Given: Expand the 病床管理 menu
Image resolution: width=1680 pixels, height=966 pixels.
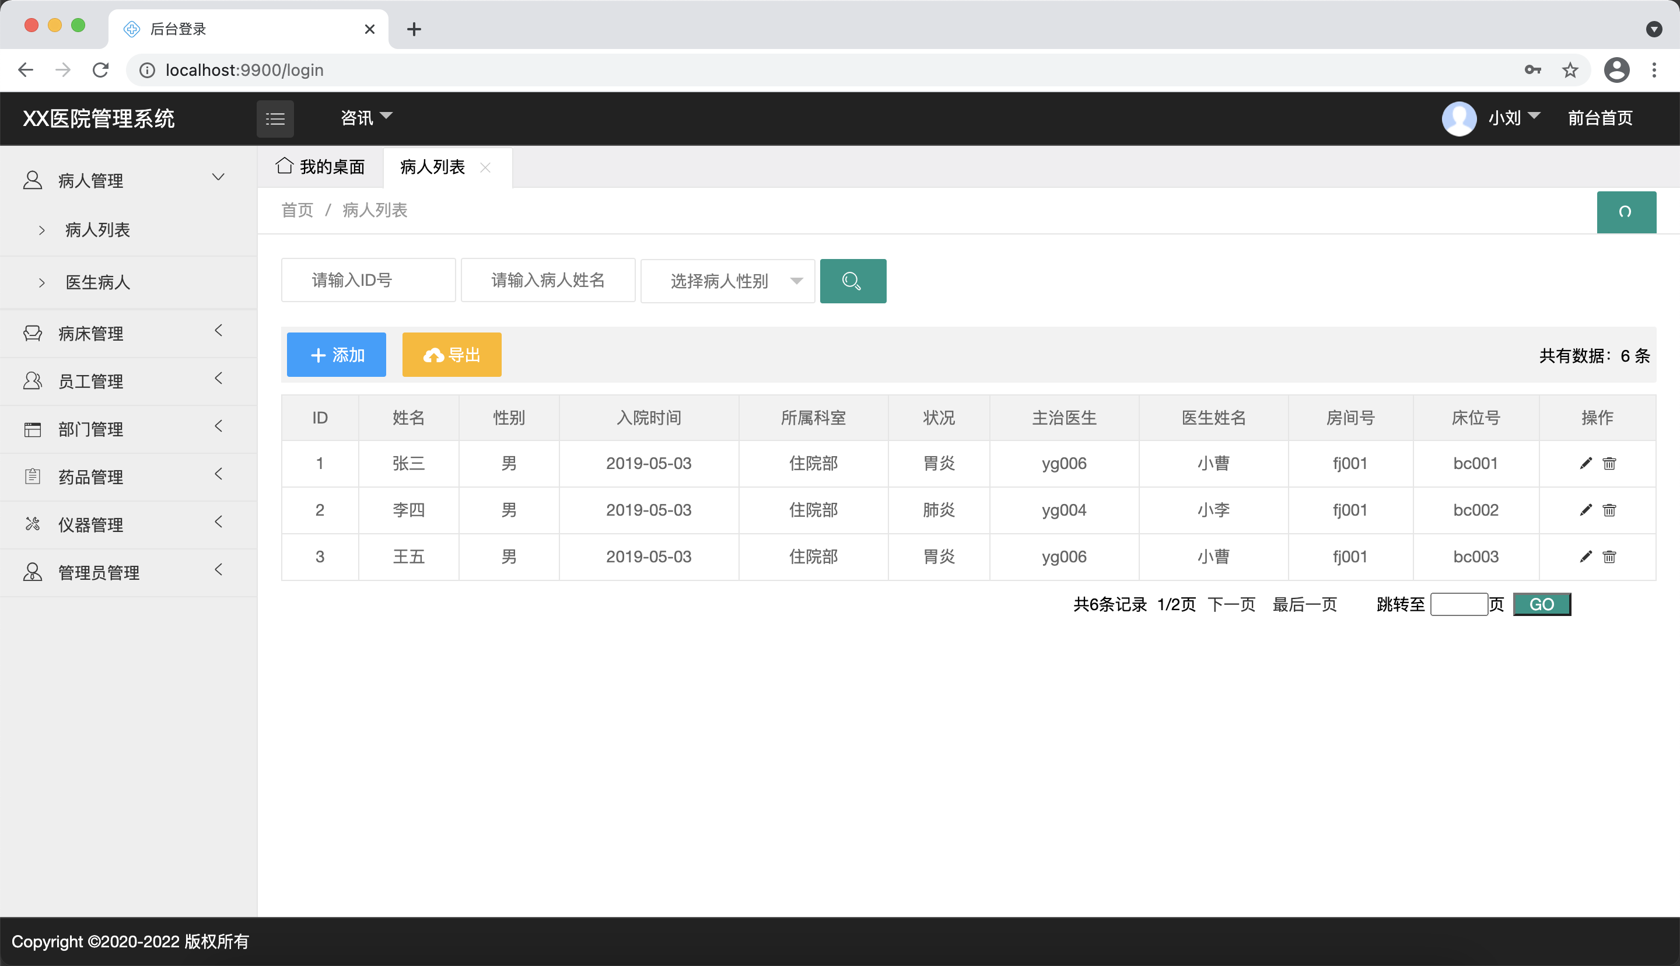Looking at the screenshot, I should click(x=218, y=330).
